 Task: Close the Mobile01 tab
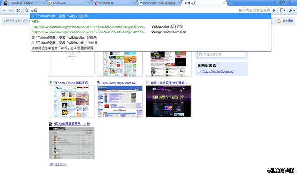tap(89, 3)
